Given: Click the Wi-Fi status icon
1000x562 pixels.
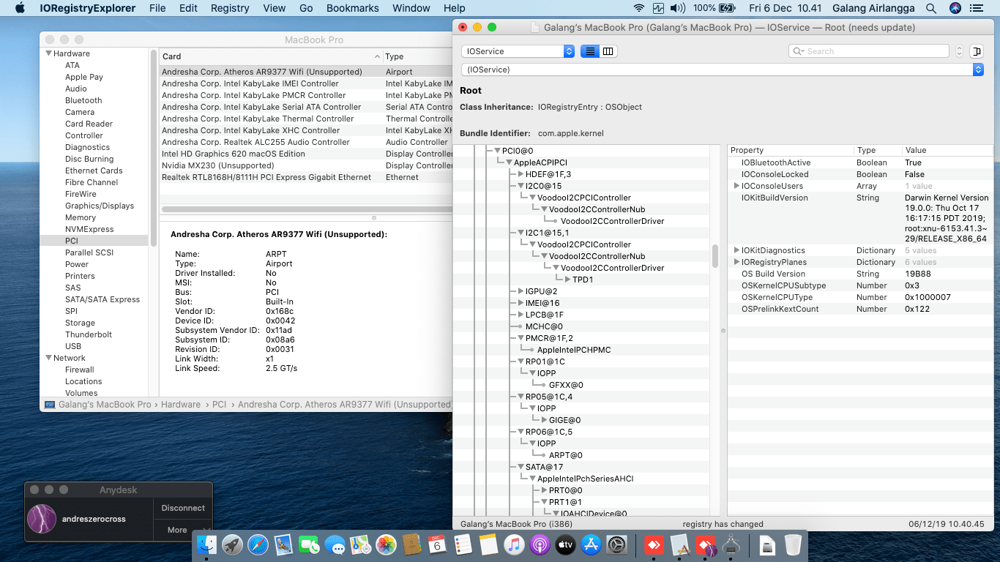Looking at the screenshot, I should point(639,8).
